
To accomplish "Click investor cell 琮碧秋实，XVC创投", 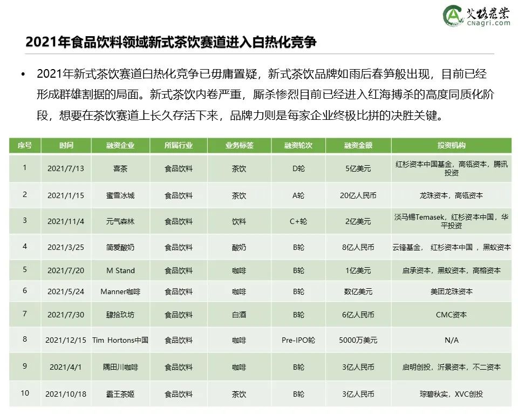I will 451,394.
